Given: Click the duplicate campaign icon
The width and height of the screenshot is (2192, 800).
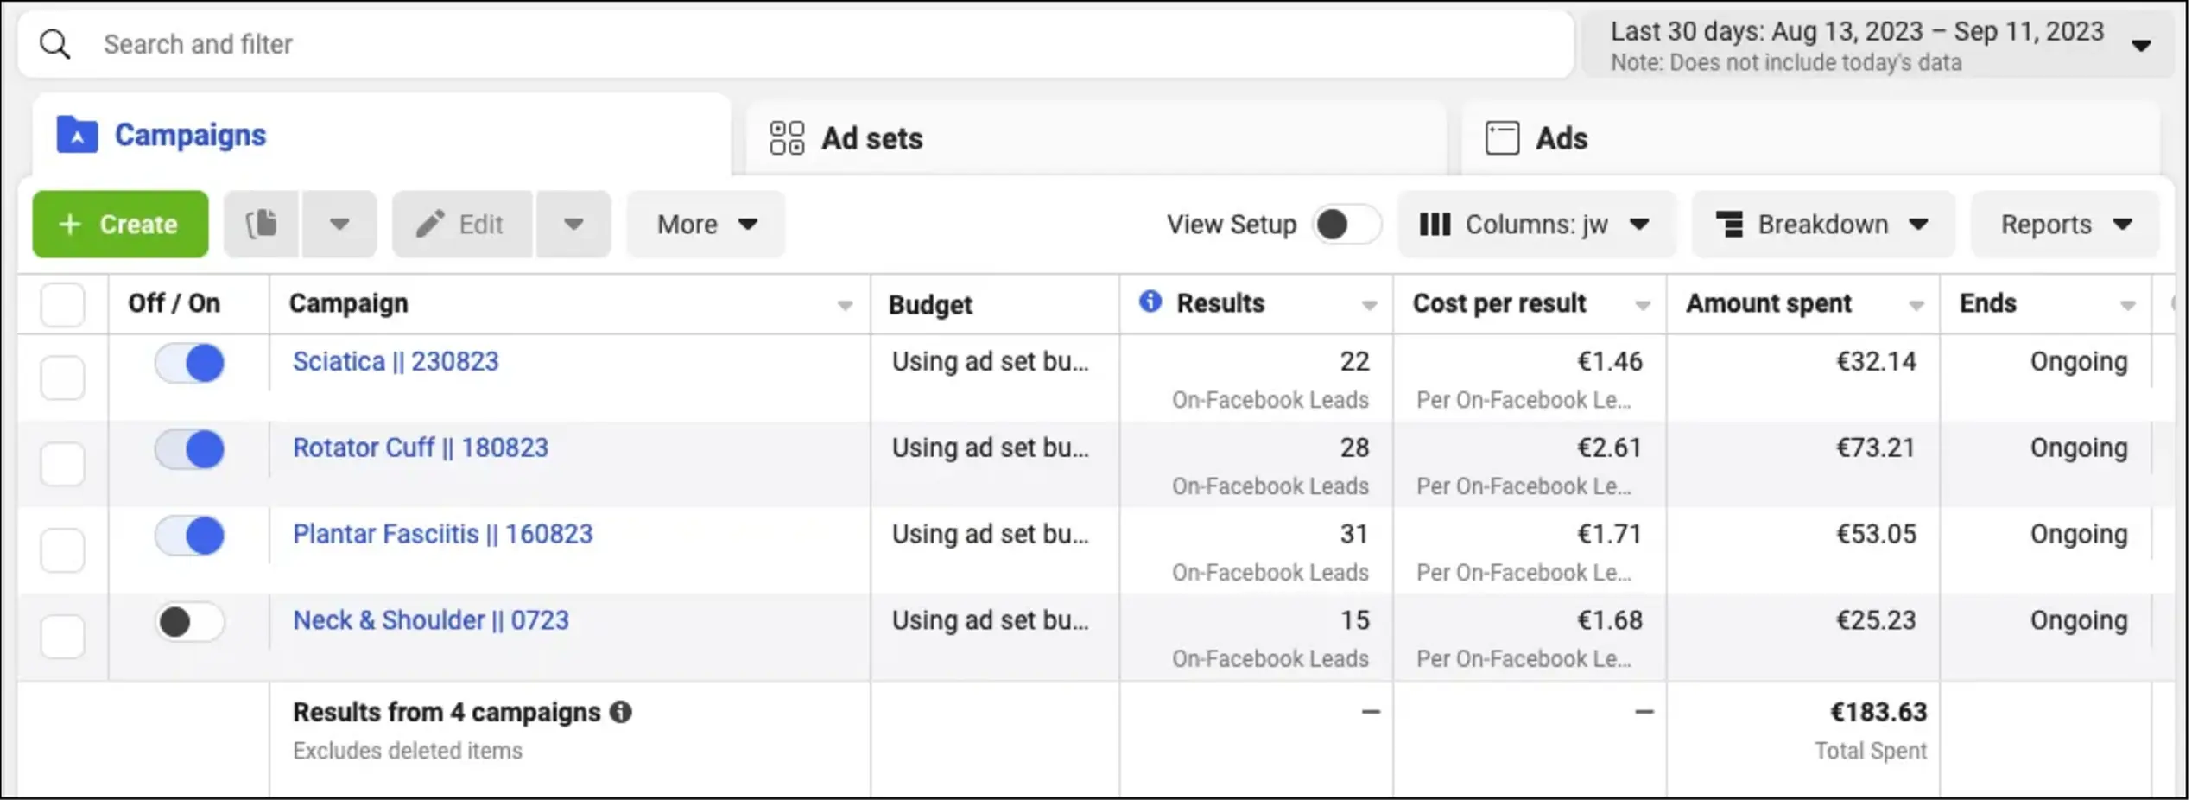Looking at the screenshot, I should [262, 225].
